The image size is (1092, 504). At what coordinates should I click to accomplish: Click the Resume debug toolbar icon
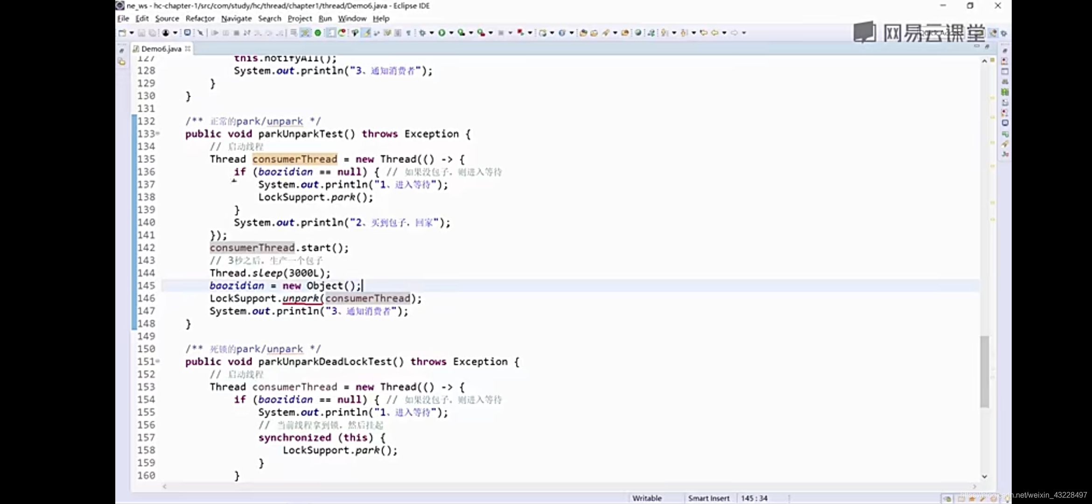[x=215, y=33]
